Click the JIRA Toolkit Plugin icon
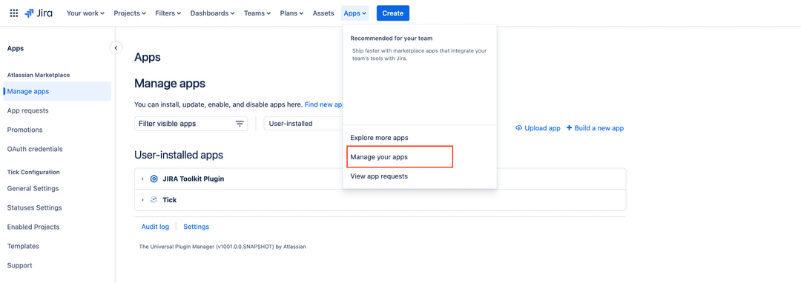Viewport: 801px width, 283px height. click(x=154, y=179)
